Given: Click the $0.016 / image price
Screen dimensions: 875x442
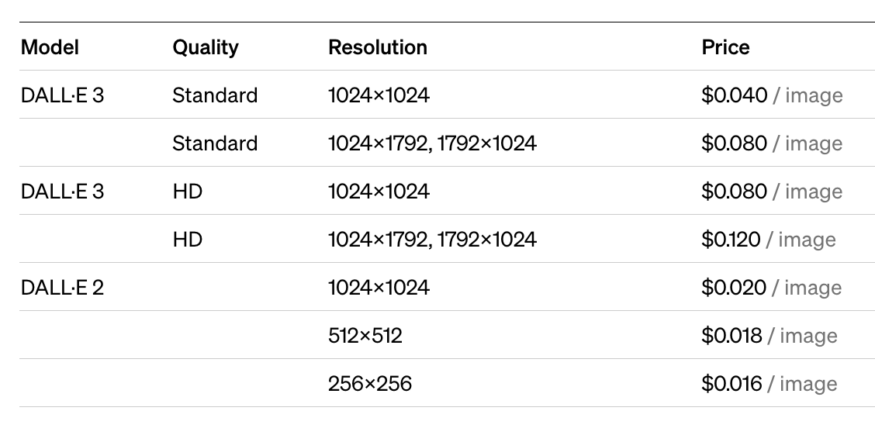Looking at the screenshot, I should point(769,383).
